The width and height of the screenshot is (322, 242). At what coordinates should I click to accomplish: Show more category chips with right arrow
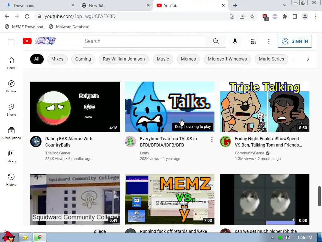tap(308, 59)
